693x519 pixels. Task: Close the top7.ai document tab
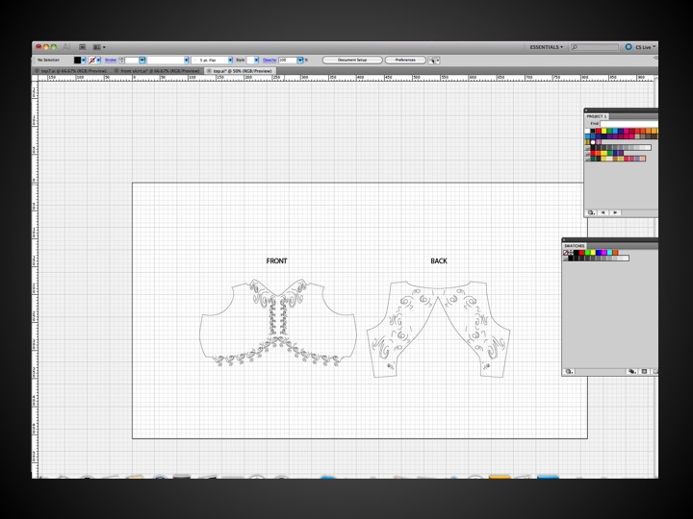[x=38, y=70]
